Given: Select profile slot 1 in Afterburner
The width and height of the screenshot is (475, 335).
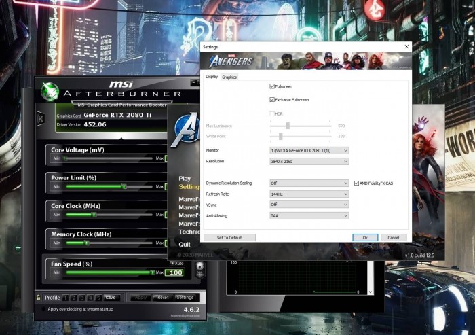Looking at the screenshot, I should [66, 298].
